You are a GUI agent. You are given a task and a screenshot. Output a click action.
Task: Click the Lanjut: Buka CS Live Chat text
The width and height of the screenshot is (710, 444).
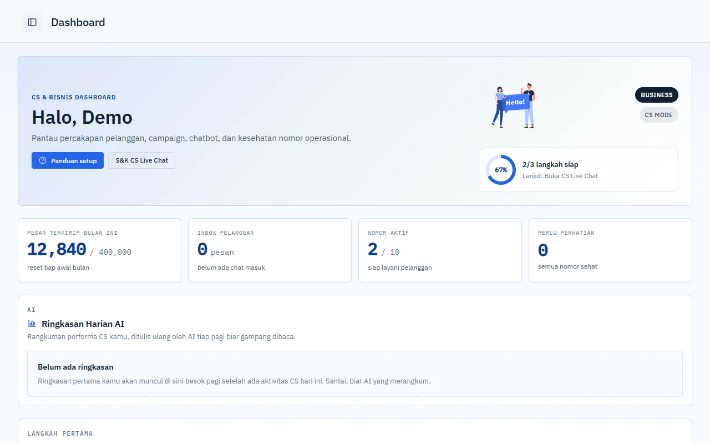[560, 176]
